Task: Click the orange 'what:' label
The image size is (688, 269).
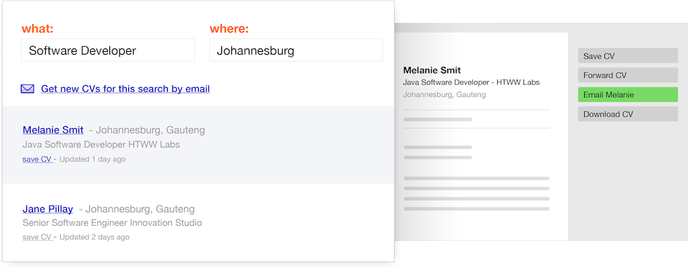Action: [37, 30]
